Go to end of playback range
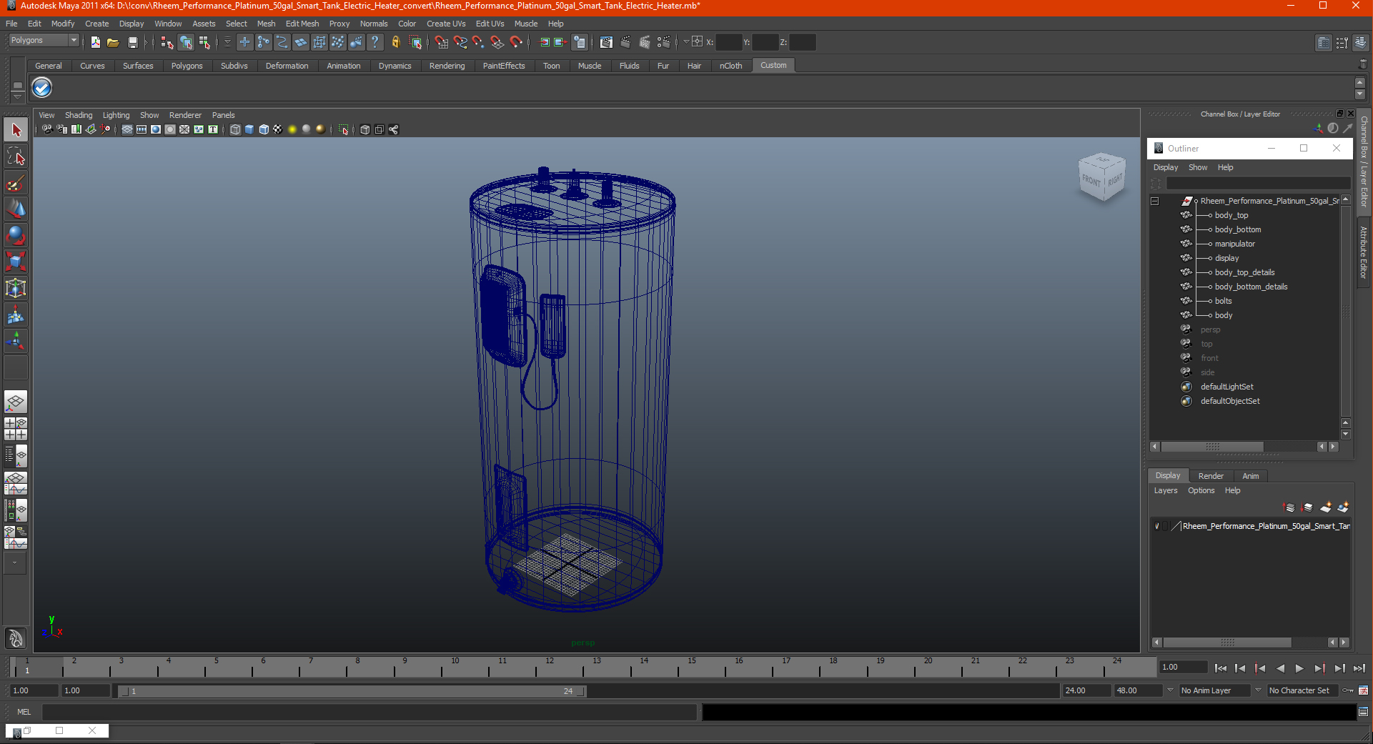This screenshot has width=1373, height=744. click(x=1359, y=668)
